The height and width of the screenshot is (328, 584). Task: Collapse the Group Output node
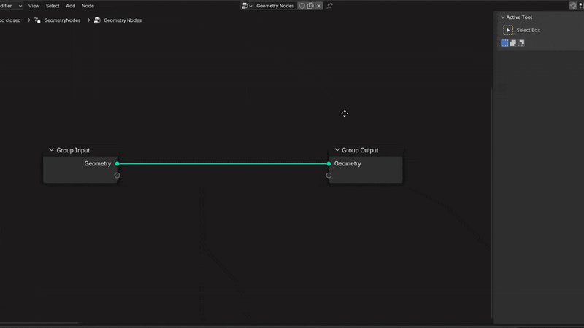pos(337,150)
